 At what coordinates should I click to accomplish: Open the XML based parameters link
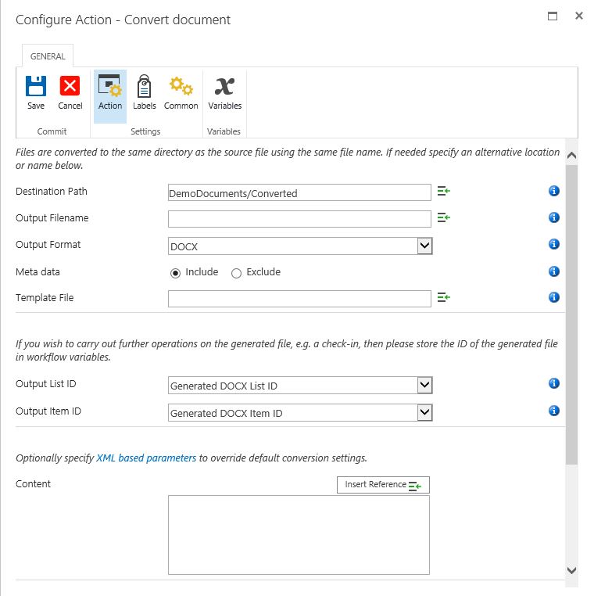click(x=146, y=458)
